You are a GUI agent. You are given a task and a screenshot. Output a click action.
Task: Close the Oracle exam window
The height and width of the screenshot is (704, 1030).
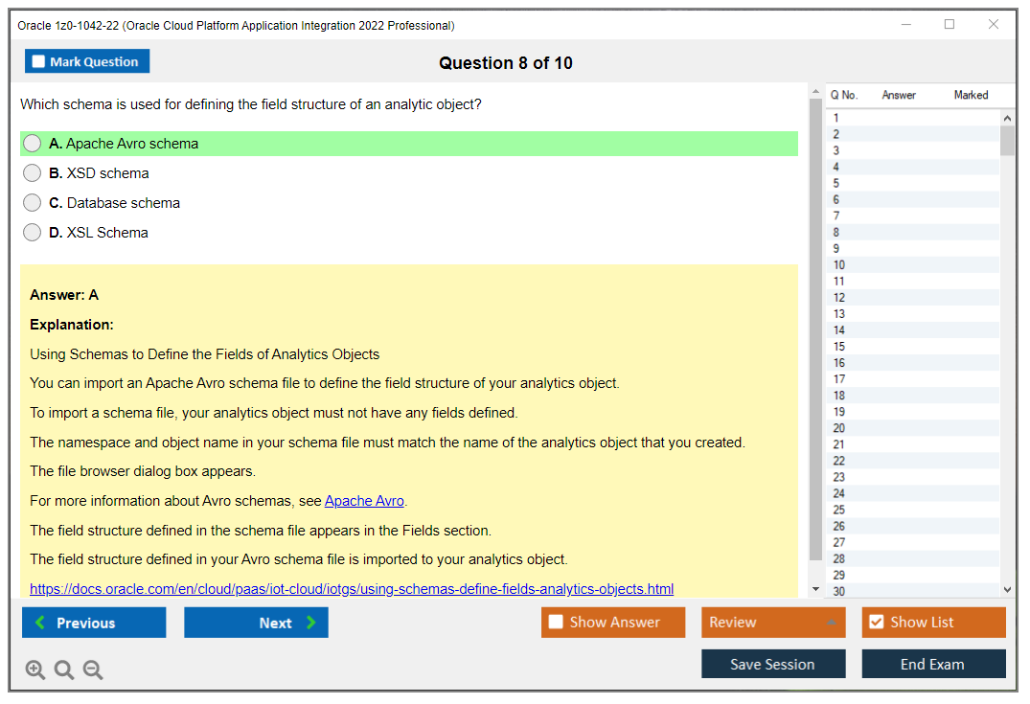[x=994, y=25]
